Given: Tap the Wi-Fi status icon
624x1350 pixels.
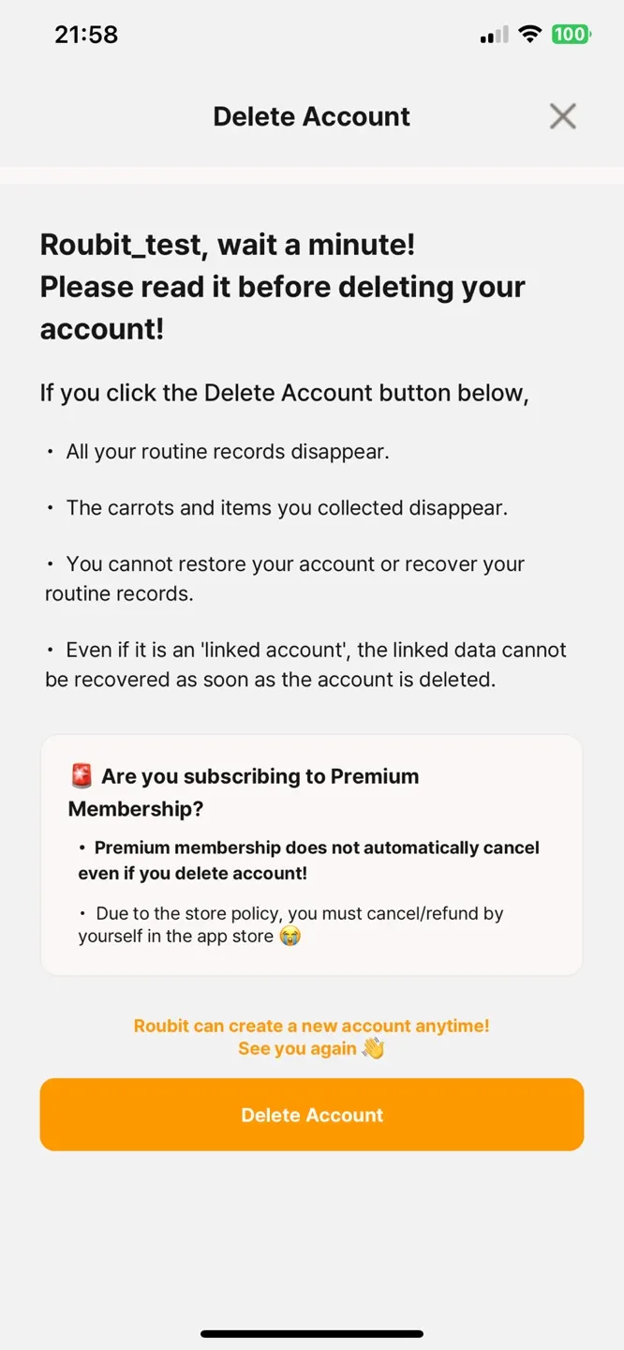Looking at the screenshot, I should coord(530,35).
